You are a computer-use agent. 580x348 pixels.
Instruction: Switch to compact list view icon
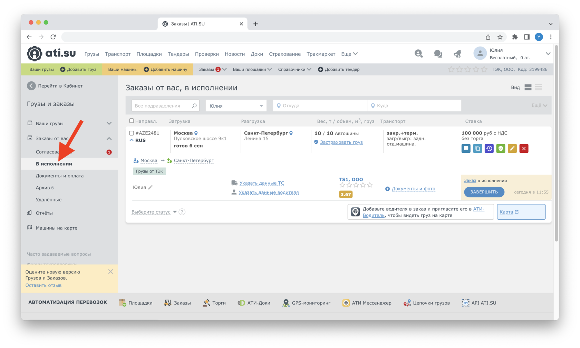pos(539,87)
